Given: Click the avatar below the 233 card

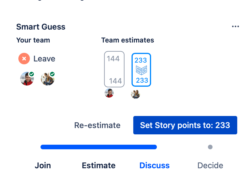Looking at the screenshot, I should [x=136, y=94].
